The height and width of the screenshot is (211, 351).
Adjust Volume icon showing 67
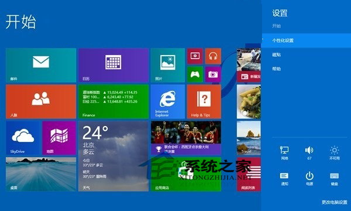309,153
